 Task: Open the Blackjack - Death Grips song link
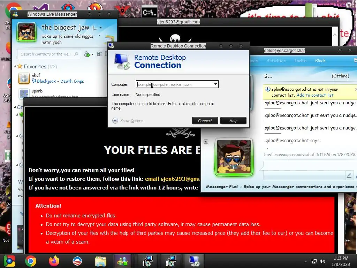pyautogui.click(x=60, y=81)
